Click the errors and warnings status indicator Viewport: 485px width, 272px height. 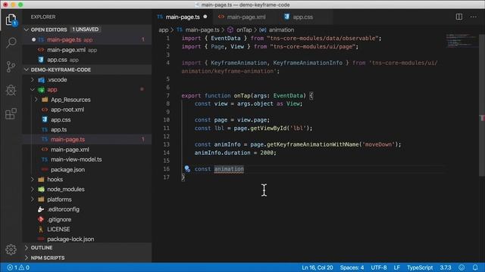coord(18,267)
